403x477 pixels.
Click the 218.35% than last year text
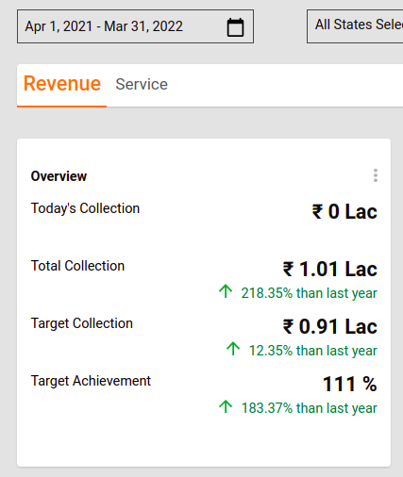coord(309,293)
